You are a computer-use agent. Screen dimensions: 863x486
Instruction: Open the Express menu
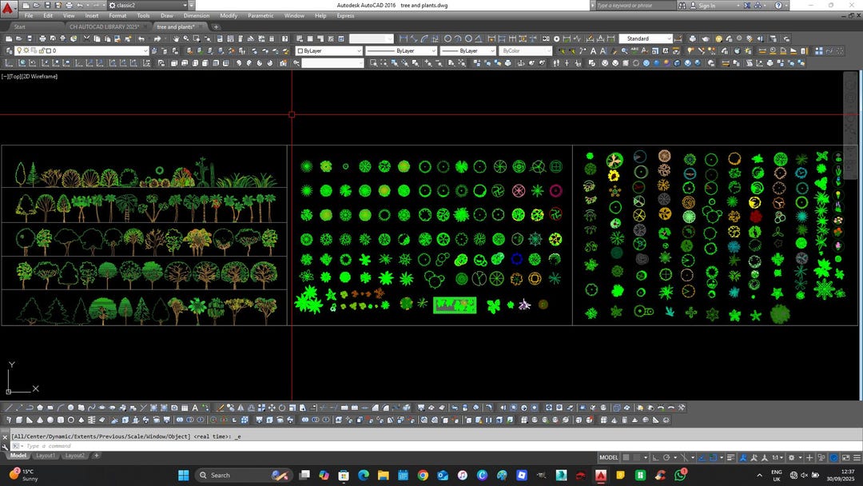[x=346, y=15]
